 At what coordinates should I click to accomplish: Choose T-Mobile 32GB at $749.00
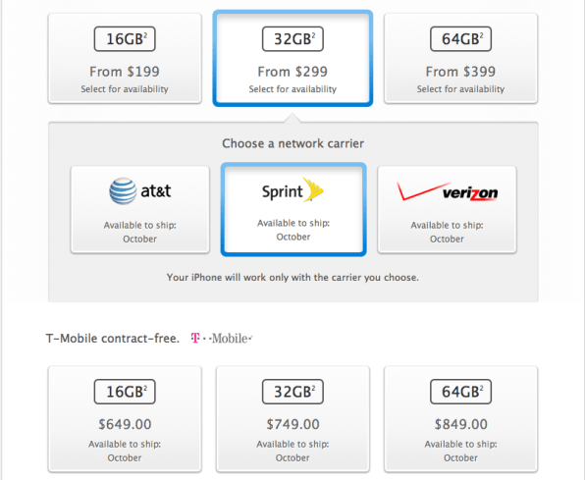[x=292, y=419]
